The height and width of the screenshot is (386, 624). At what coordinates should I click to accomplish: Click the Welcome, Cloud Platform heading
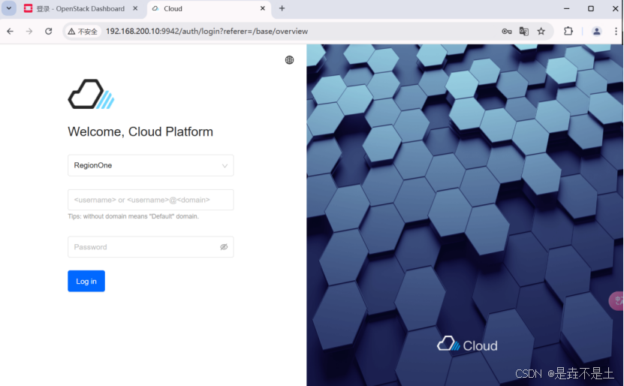pyautogui.click(x=140, y=131)
